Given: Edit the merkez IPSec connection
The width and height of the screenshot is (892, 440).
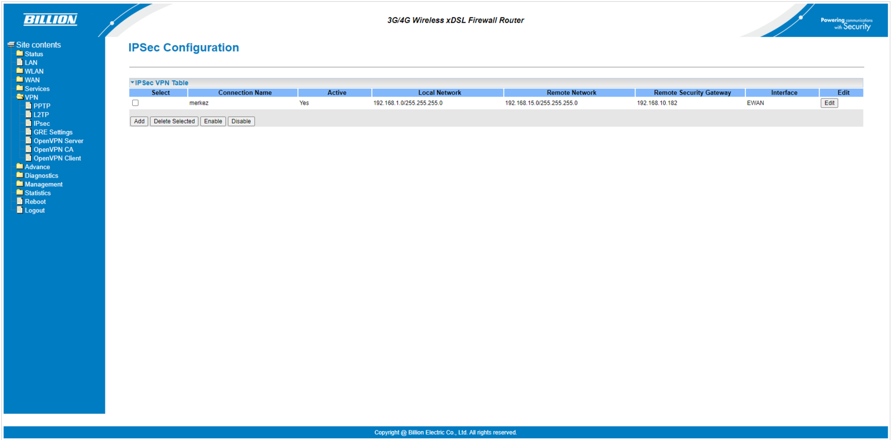Looking at the screenshot, I should tap(829, 103).
